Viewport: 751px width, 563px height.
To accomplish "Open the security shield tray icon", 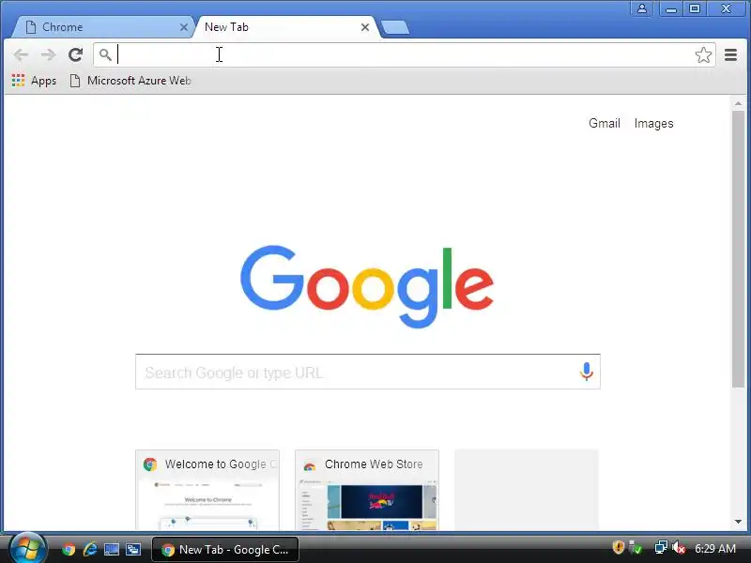I will tap(618, 547).
